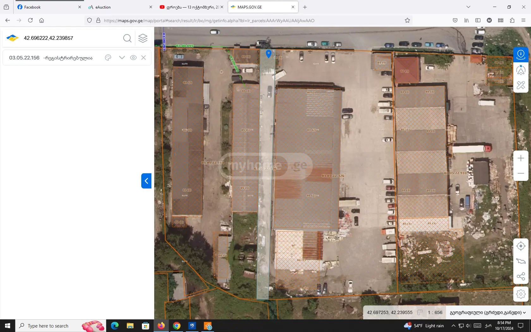Open the map layers panel
The height and width of the screenshot is (332, 531).
[x=143, y=38]
